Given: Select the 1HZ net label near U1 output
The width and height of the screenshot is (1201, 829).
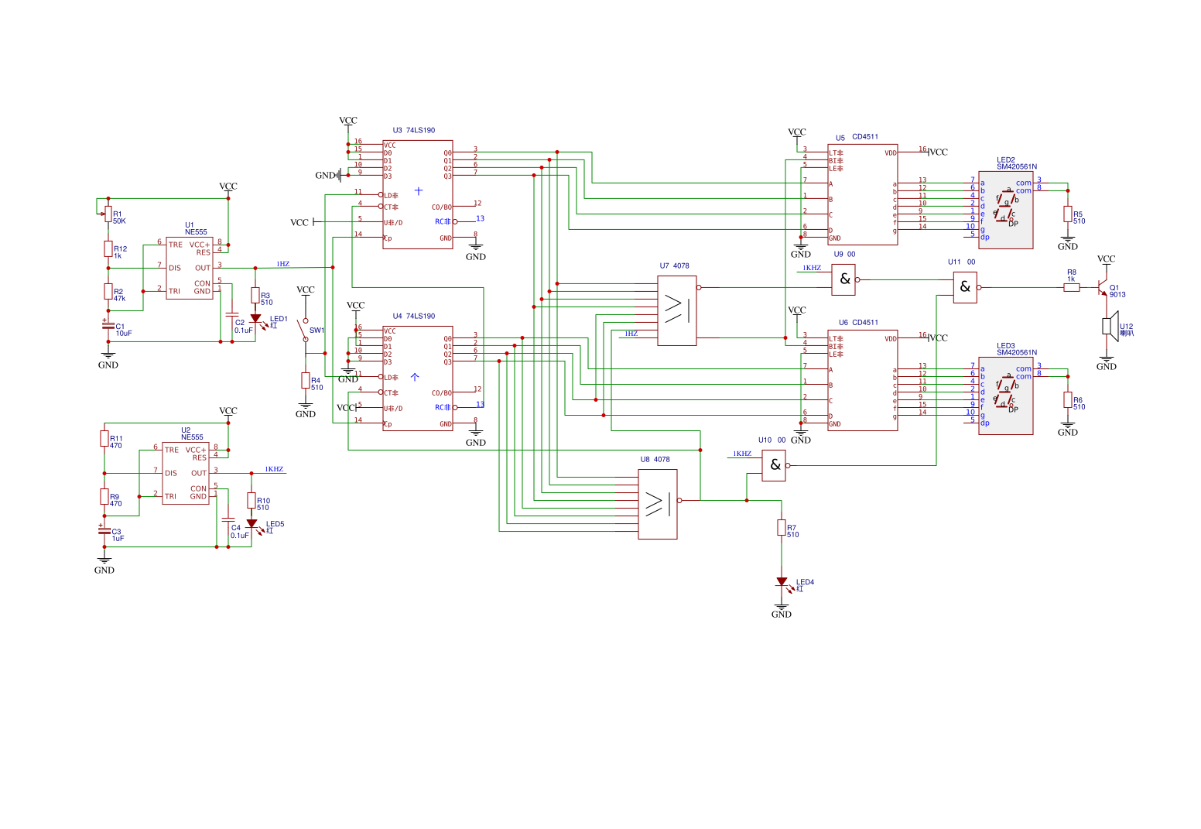Looking at the screenshot, I should pyautogui.click(x=282, y=265).
